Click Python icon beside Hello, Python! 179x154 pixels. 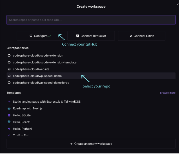coord(9,129)
